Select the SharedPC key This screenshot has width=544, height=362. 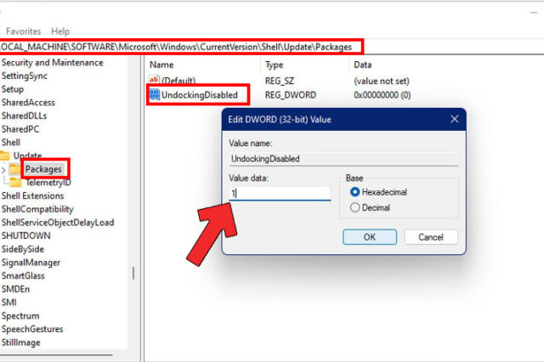(20, 129)
